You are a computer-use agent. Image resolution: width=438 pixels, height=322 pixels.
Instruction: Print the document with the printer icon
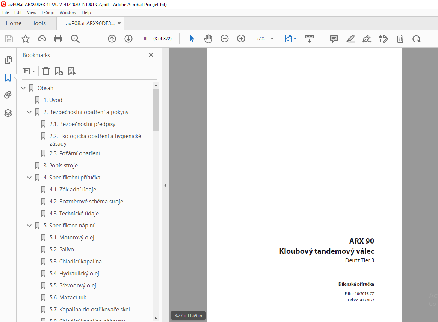click(x=58, y=39)
